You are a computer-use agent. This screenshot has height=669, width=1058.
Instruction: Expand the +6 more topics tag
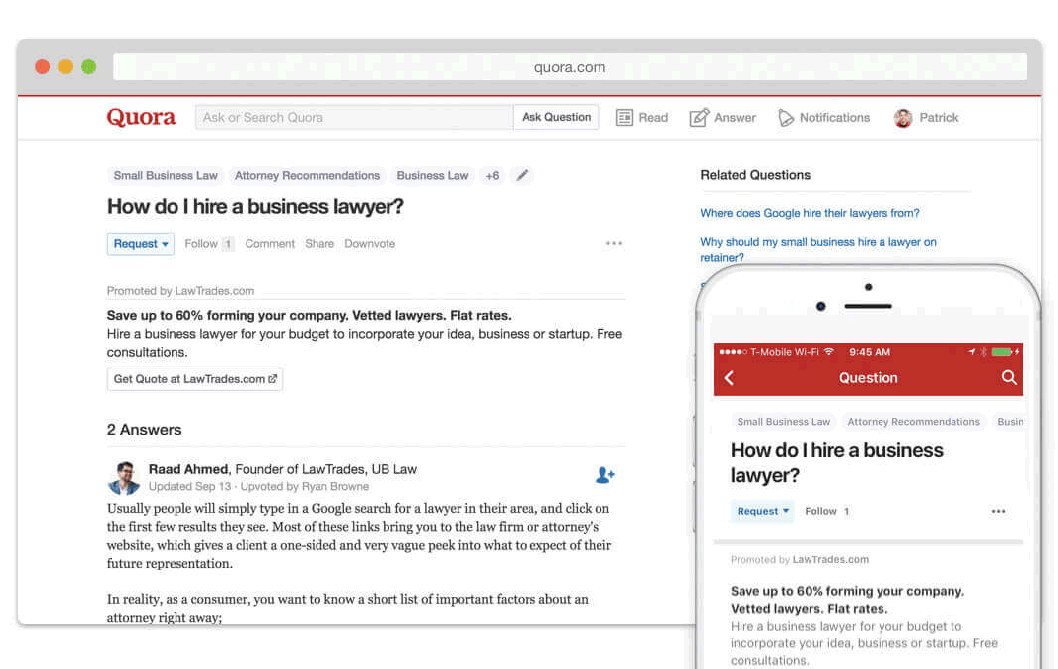(x=493, y=176)
